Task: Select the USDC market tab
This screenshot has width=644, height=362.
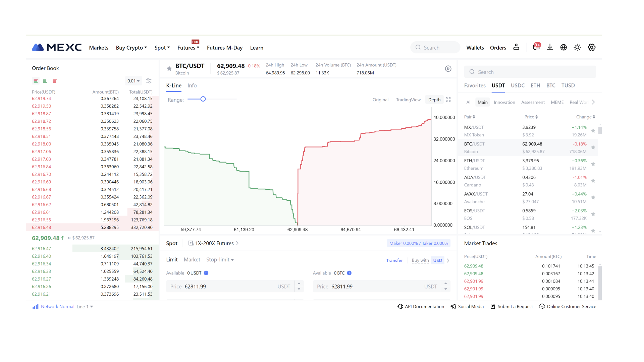Action: pyautogui.click(x=518, y=85)
